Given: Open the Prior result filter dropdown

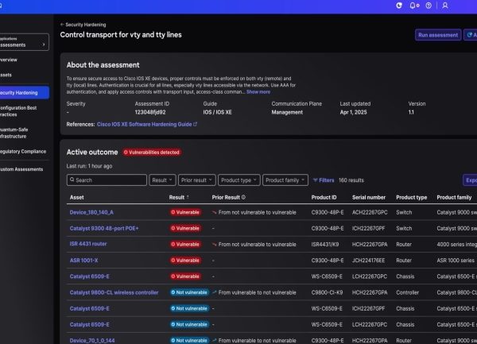Looking at the screenshot, I should point(196,180).
